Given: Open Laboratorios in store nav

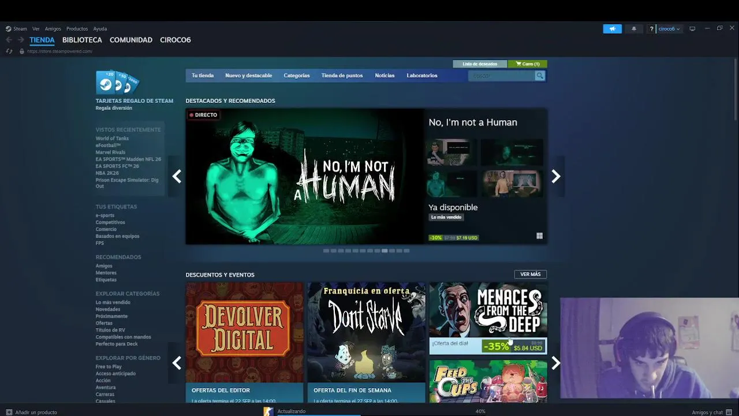Looking at the screenshot, I should [422, 76].
